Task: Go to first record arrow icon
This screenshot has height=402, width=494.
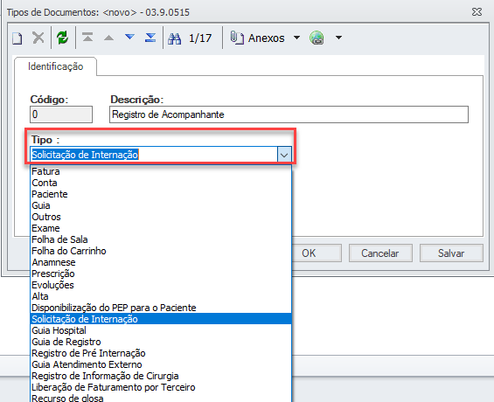Action: (87, 38)
